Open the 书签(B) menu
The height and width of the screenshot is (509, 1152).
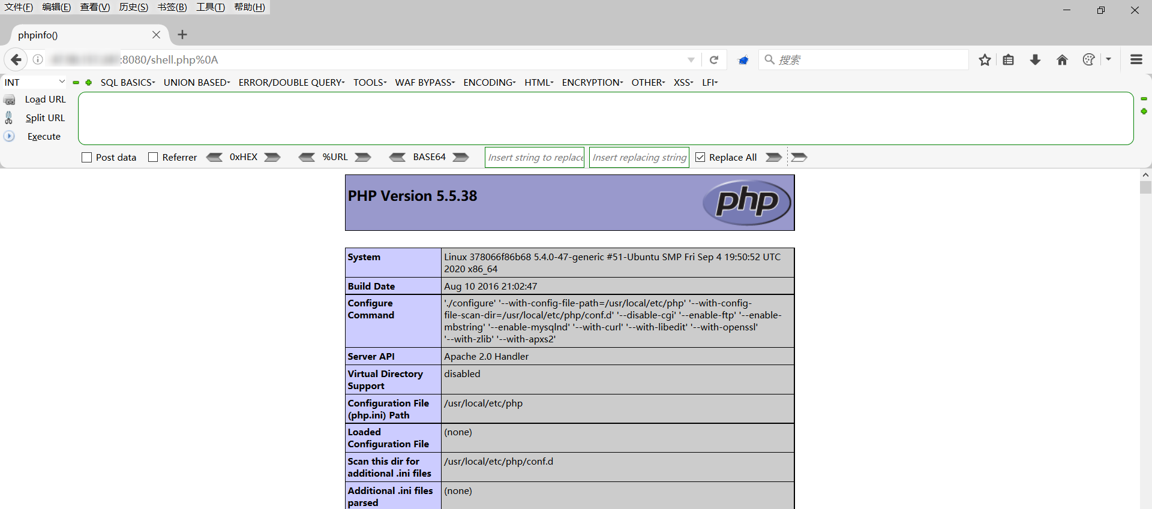pyautogui.click(x=172, y=7)
